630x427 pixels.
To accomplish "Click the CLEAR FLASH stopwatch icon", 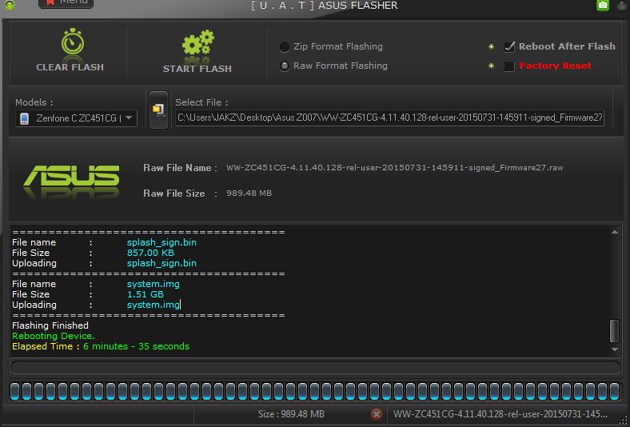I will [73, 41].
